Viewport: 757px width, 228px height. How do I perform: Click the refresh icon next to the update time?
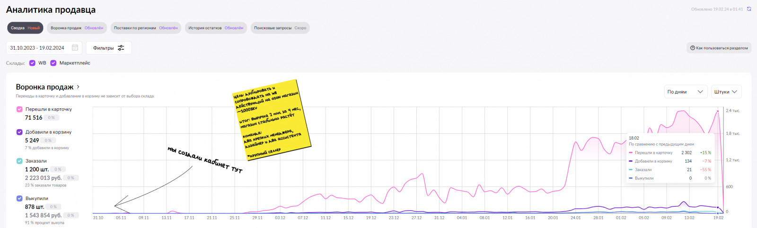(749, 9)
